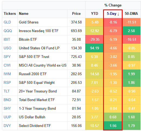Click the IBIT YTD value -29.35
Image resolution: width=141 pixels, height=131 pixels.
[x=94, y=39]
